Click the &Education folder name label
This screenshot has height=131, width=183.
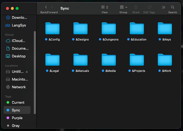[138, 39]
